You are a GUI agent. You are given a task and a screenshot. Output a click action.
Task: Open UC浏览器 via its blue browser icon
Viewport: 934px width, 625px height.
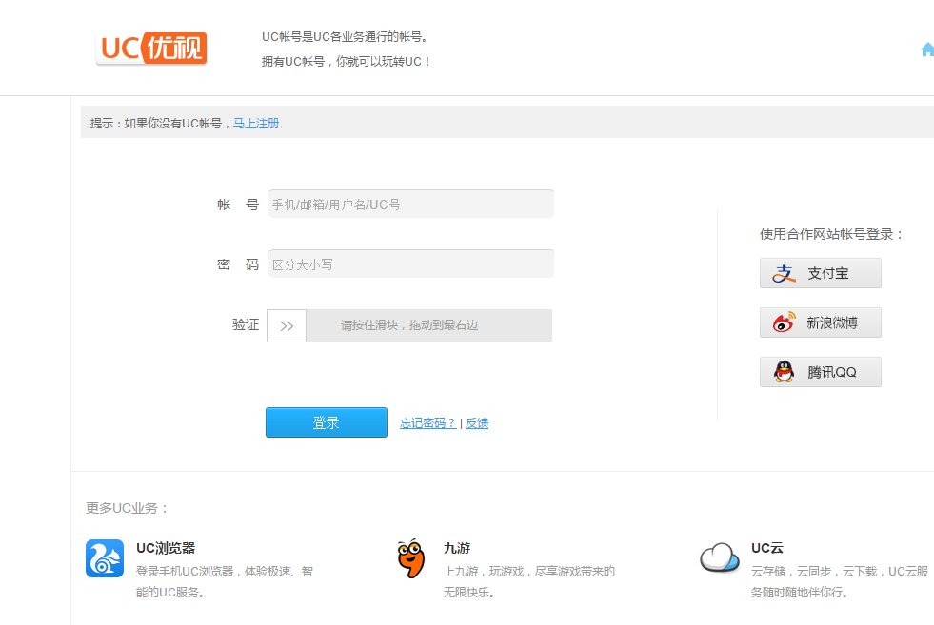(104, 559)
